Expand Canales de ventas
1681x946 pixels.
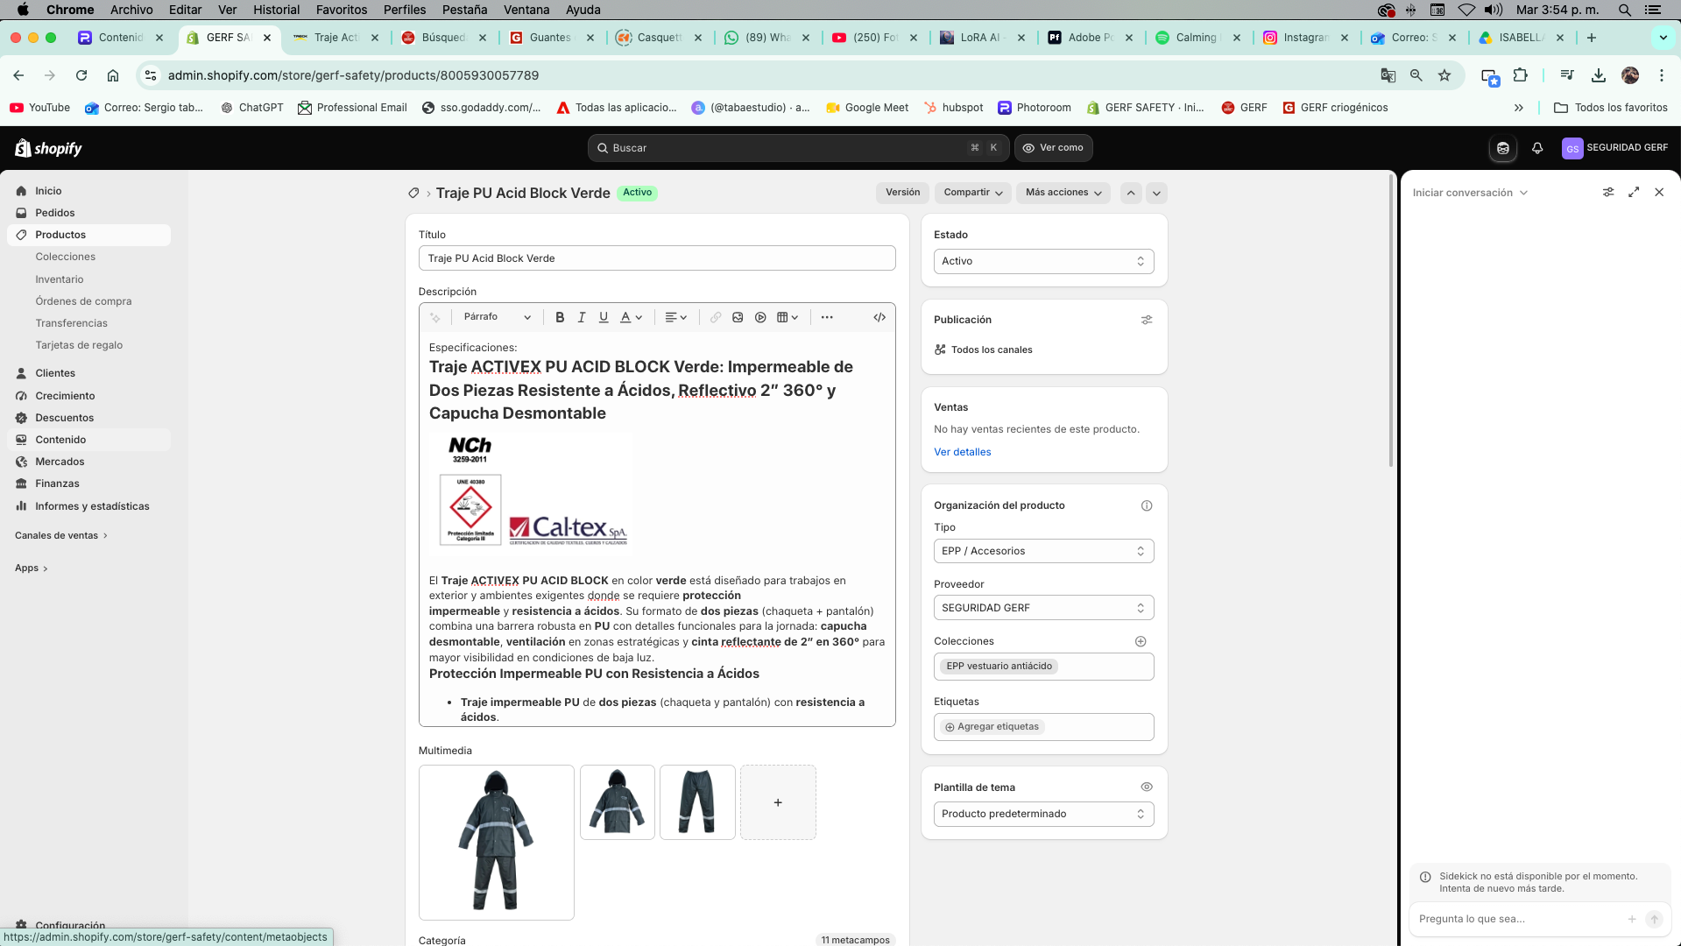click(61, 535)
